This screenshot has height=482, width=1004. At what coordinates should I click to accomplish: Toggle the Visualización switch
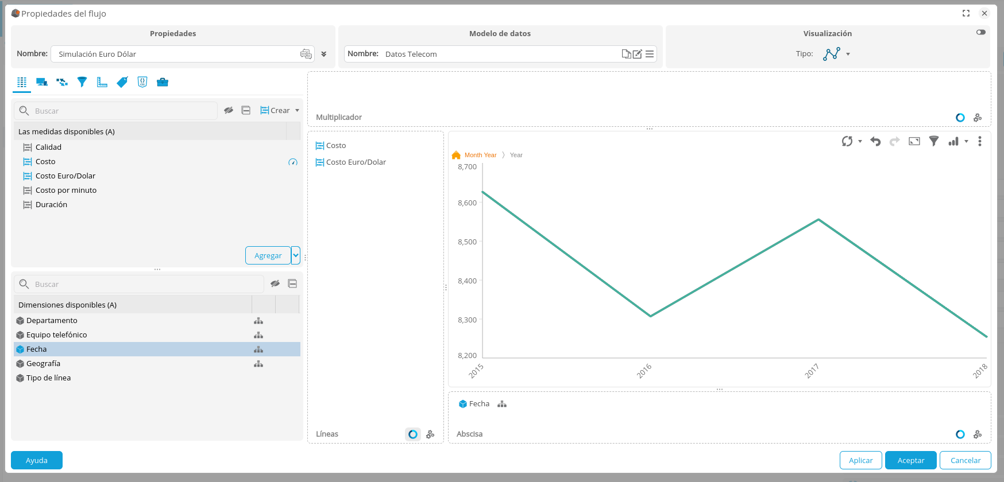tap(980, 32)
